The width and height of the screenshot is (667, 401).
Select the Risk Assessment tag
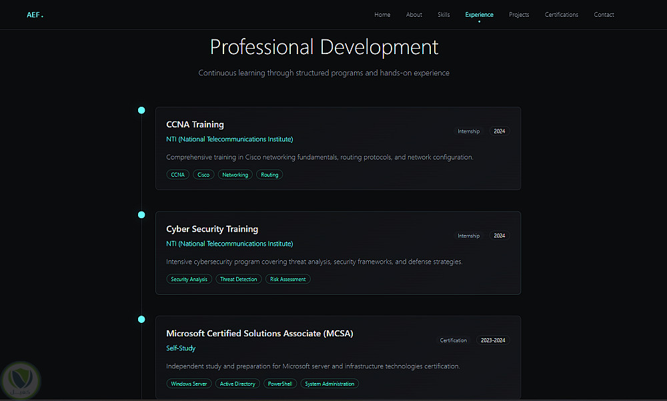(x=288, y=280)
